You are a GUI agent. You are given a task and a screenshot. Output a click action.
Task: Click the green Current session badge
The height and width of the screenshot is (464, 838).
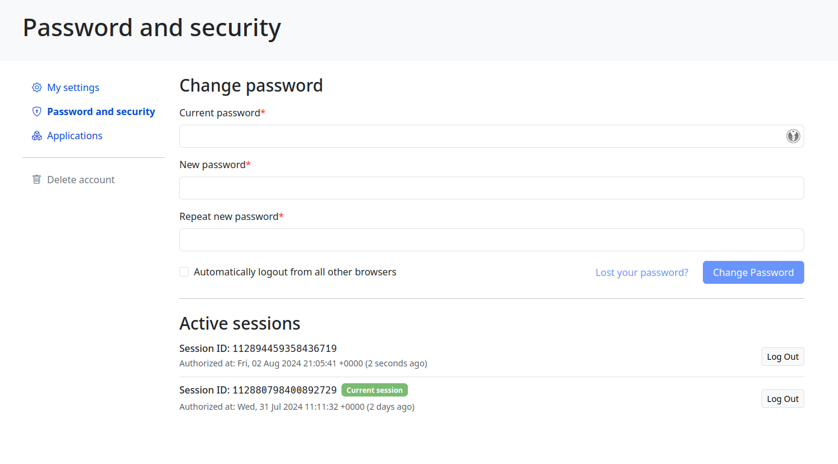[375, 390]
